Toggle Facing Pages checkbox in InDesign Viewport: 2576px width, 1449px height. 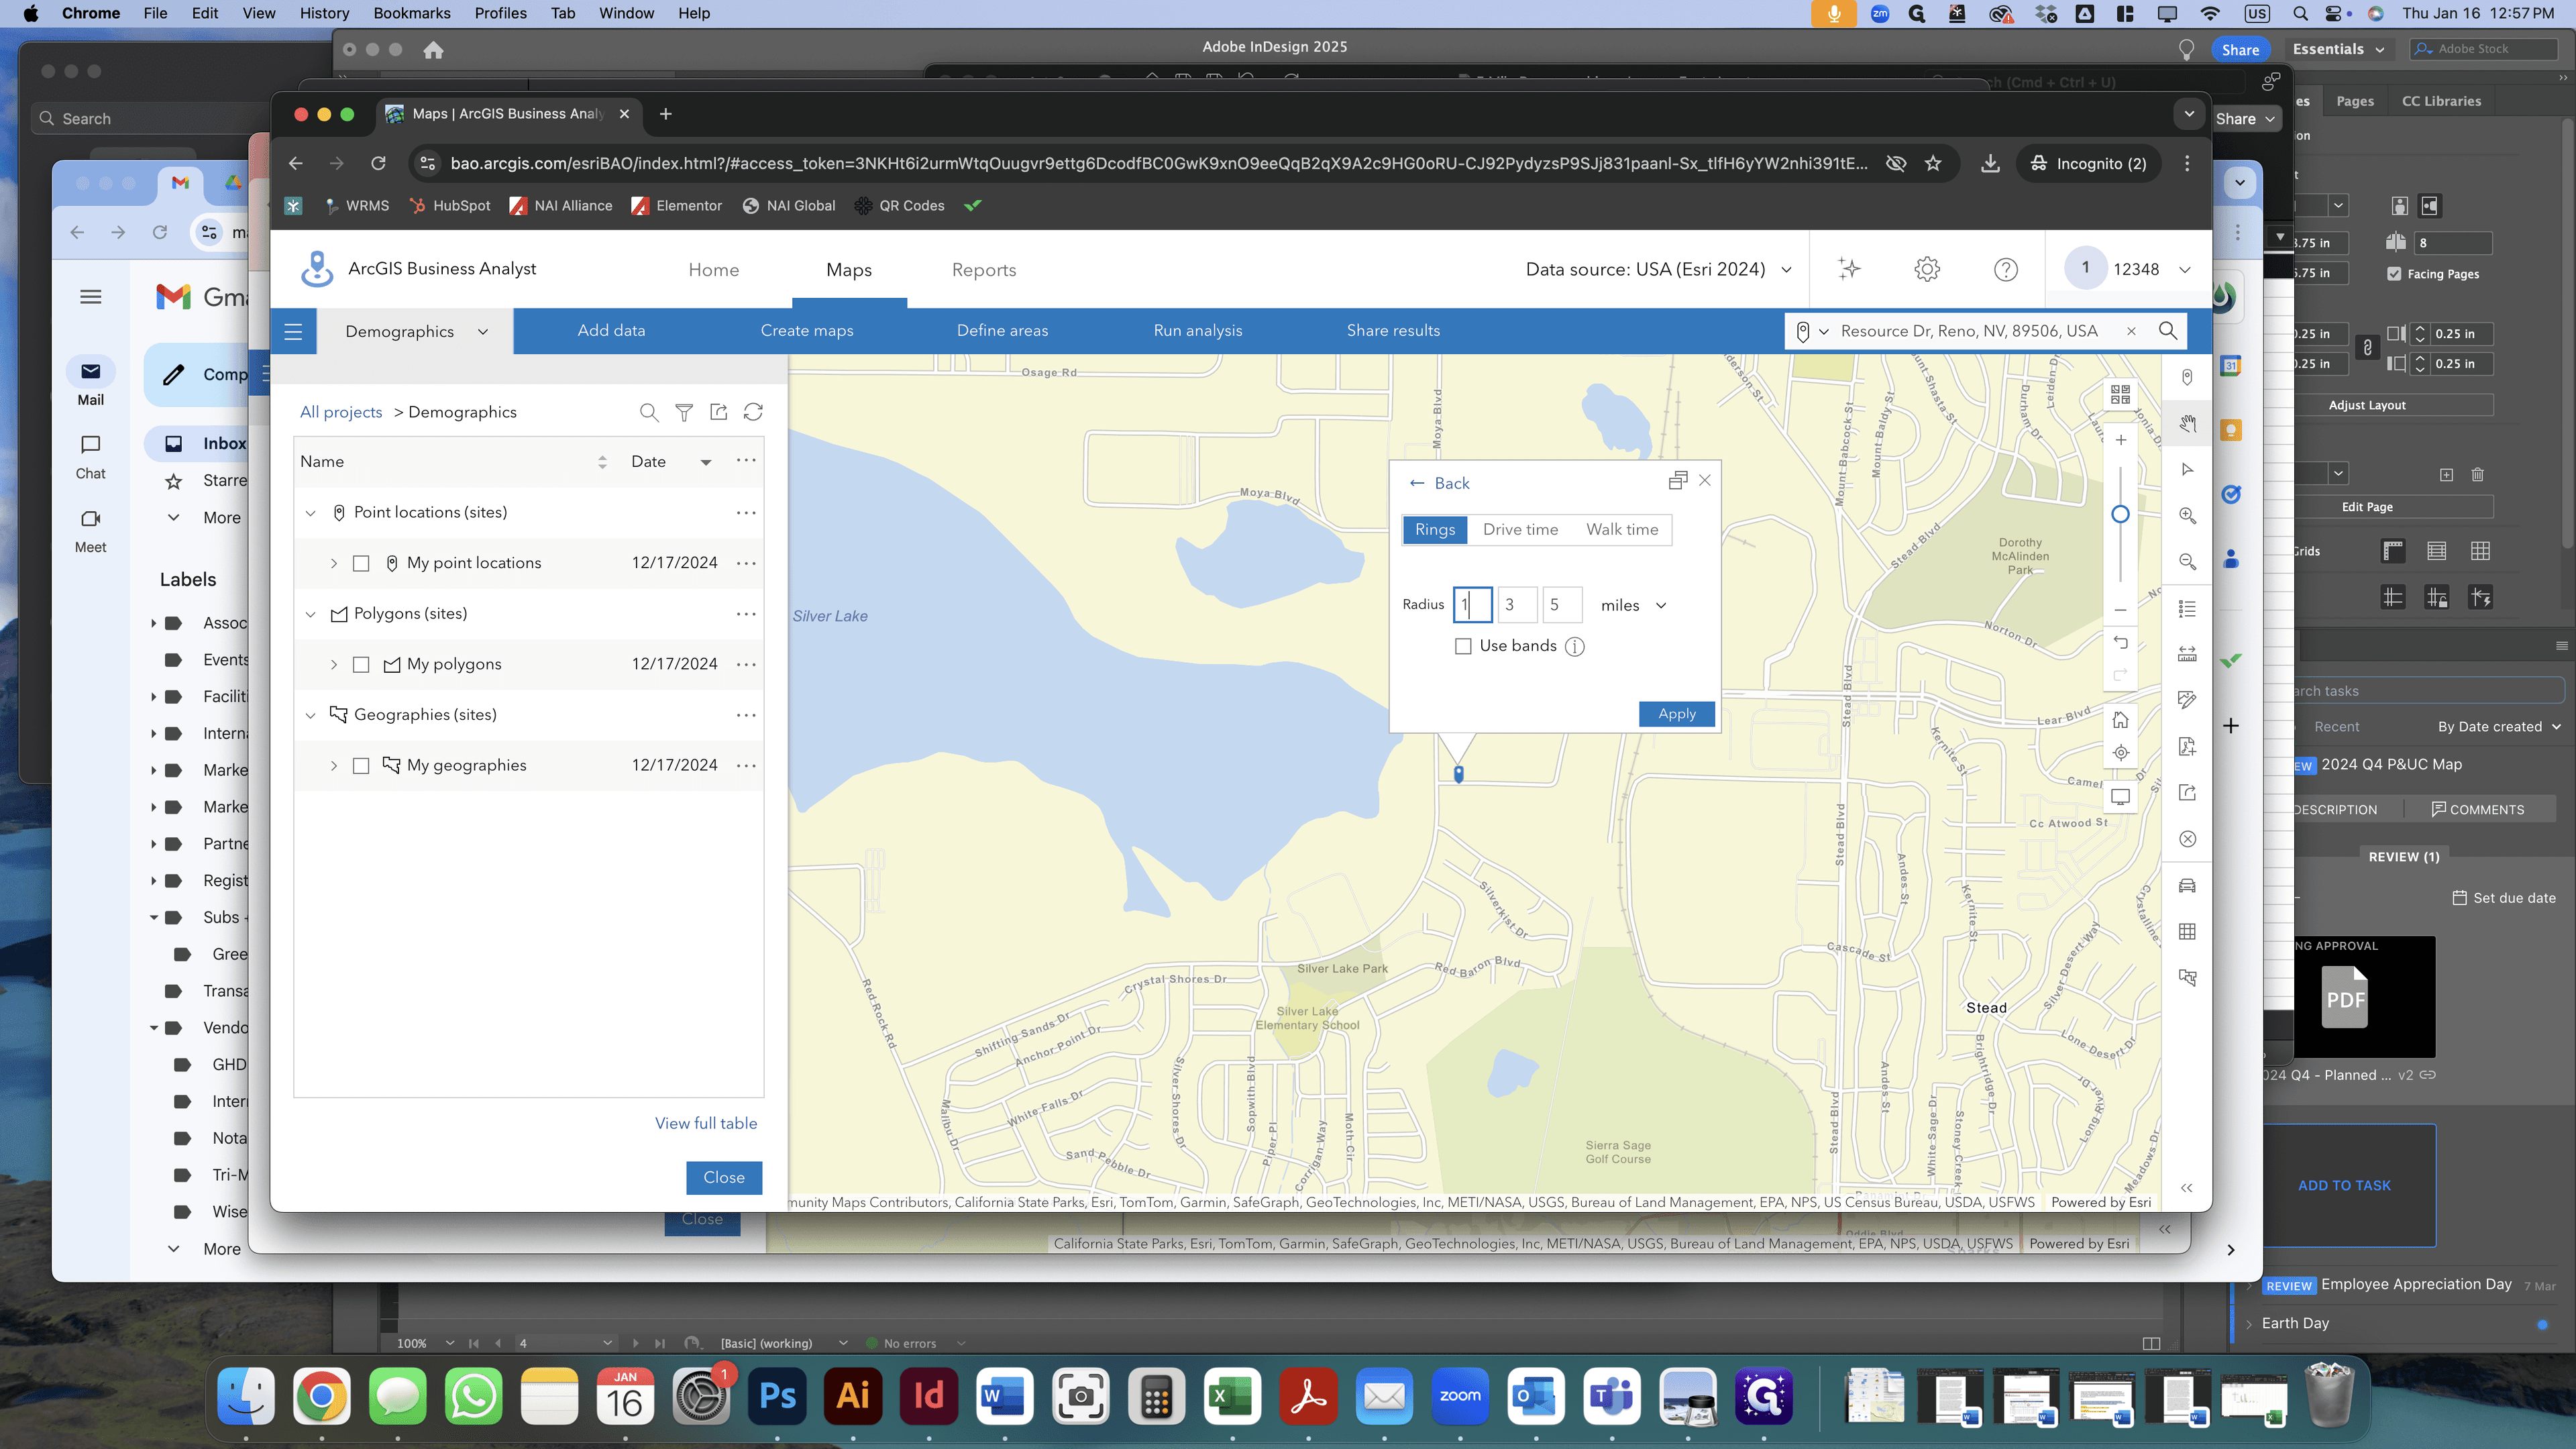coord(2394,274)
